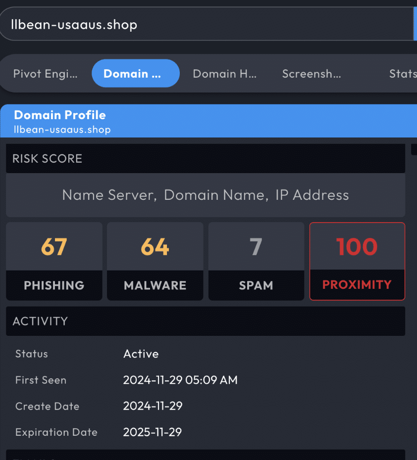417x460 pixels.
Task: Select the Malware score card showing 64
Action: (x=155, y=261)
